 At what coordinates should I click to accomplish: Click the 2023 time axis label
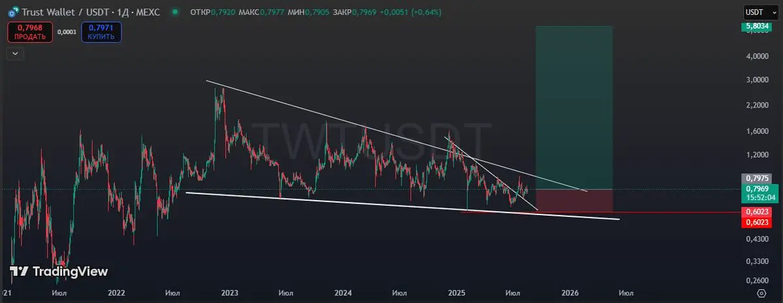[x=231, y=293]
